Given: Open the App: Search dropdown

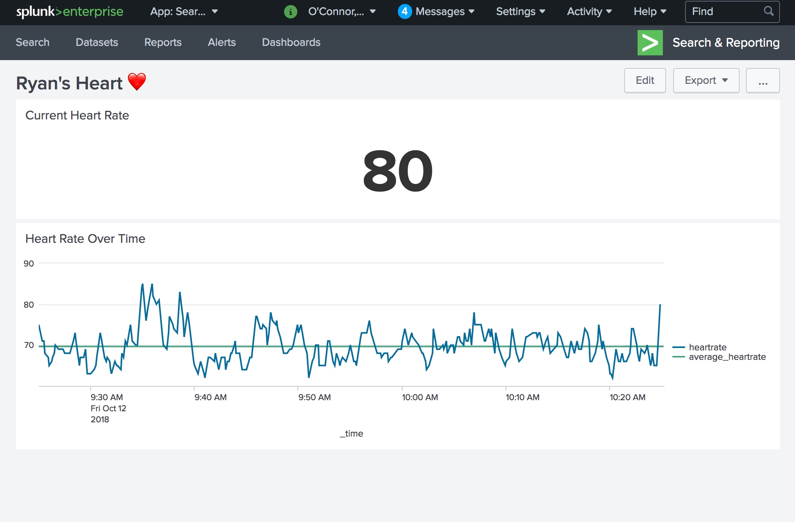Looking at the screenshot, I should (184, 11).
